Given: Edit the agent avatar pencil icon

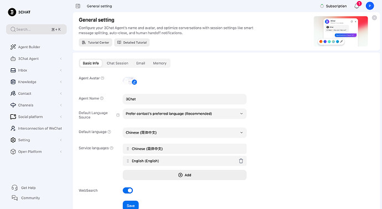Looking at the screenshot, I should [134, 82].
